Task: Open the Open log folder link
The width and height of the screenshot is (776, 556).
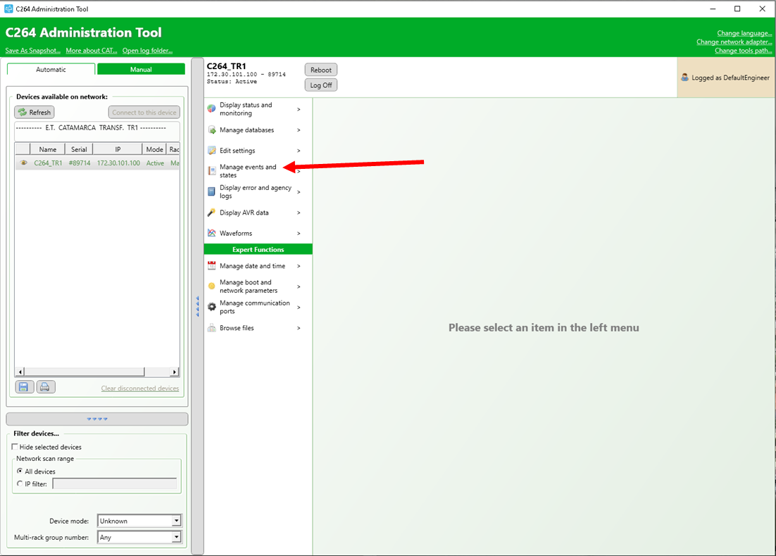Action: (x=147, y=51)
